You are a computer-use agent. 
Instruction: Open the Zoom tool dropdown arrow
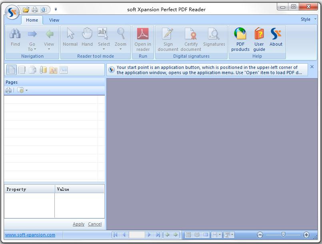pyautogui.click(x=120, y=50)
